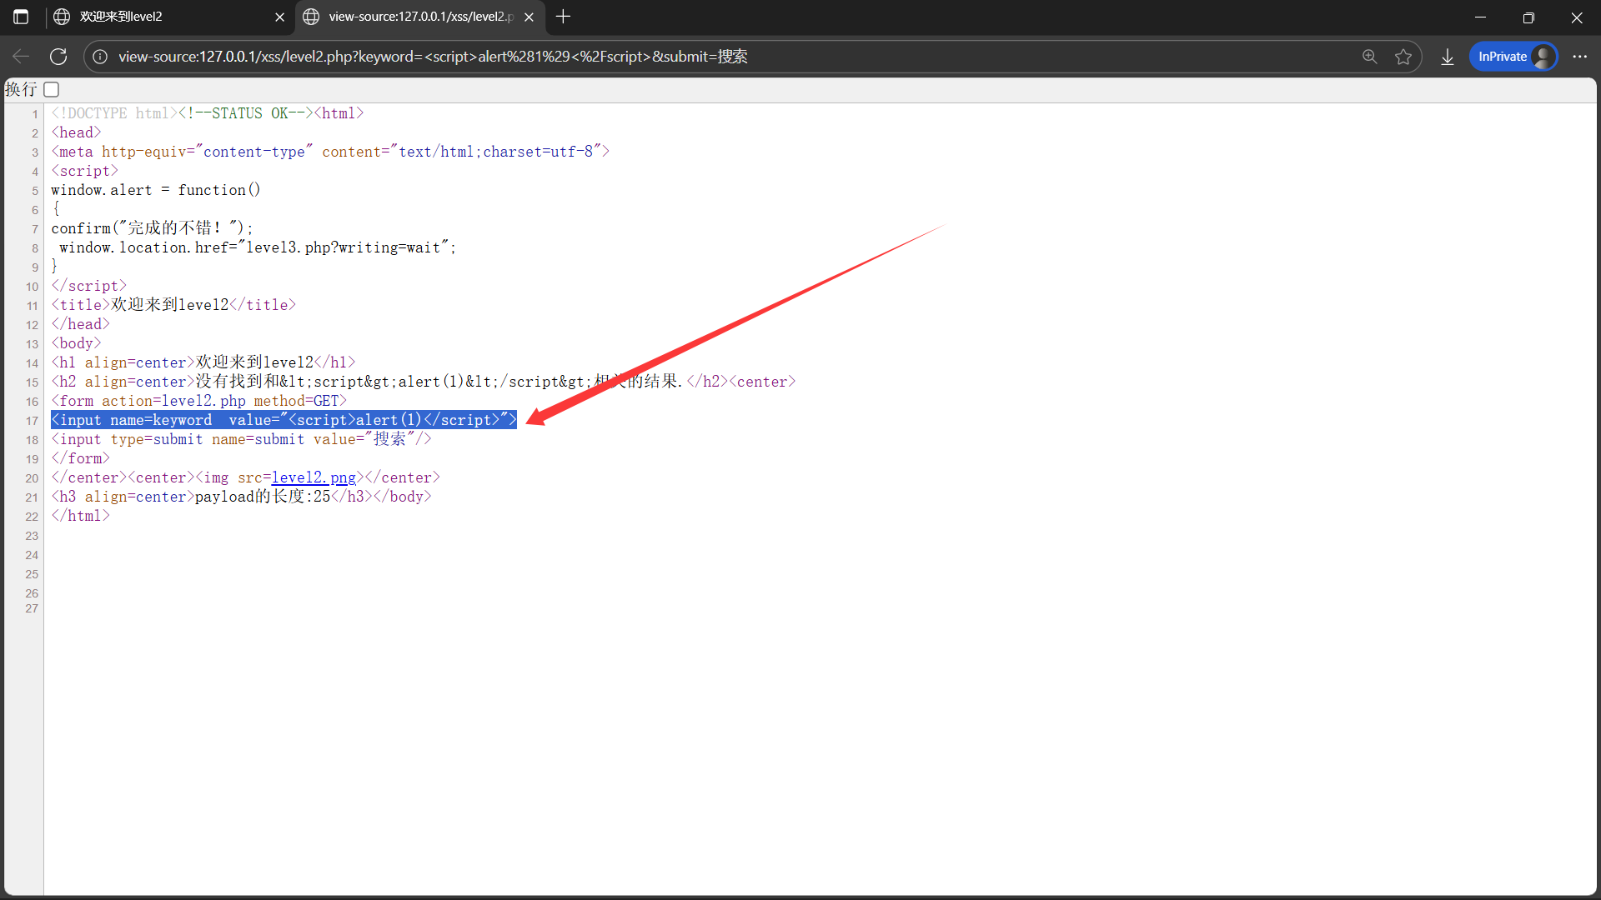Close the view-source tab
The width and height of the screenshot is (1601, 900).
[x=529, y=17]
